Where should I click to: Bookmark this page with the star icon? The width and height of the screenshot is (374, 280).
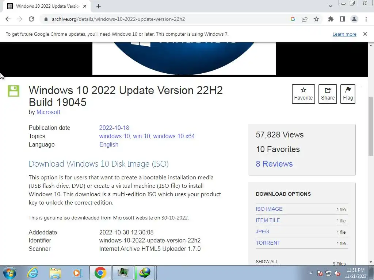(x=316, y=19)
